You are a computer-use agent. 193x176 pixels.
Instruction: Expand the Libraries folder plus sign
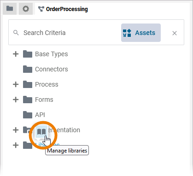(x=16, y=145)
